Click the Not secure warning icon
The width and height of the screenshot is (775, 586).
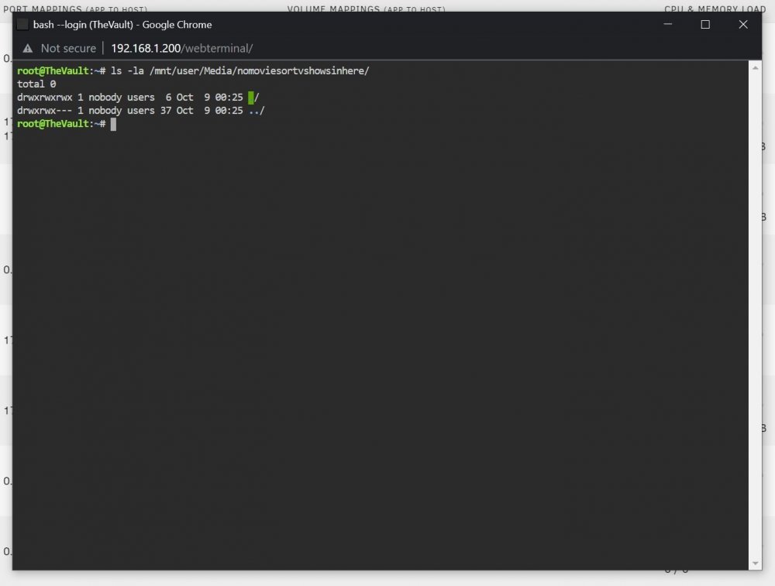(x=28, y=48)
